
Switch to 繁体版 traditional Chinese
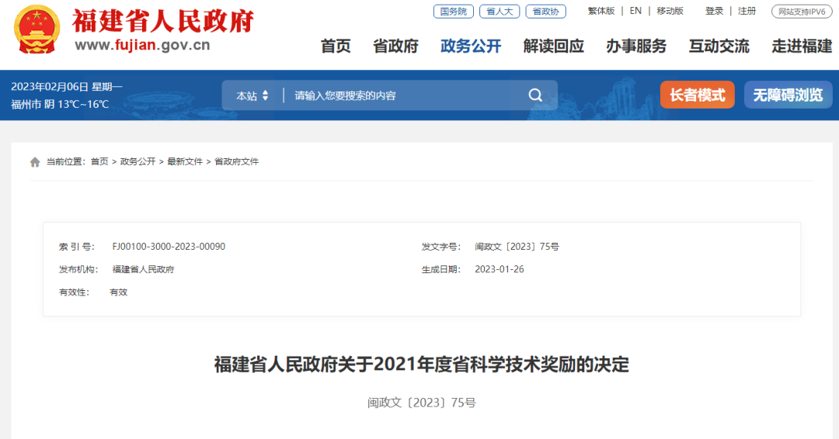[x=601, y=11]
